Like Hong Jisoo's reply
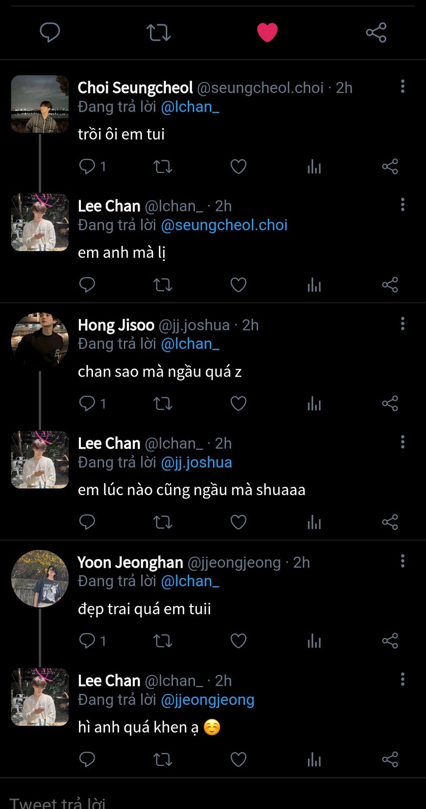 pyautogui.click(x=238, y=404)
